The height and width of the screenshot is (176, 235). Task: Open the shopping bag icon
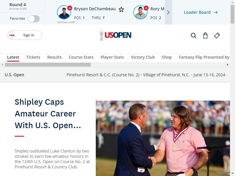pos(205,35)
